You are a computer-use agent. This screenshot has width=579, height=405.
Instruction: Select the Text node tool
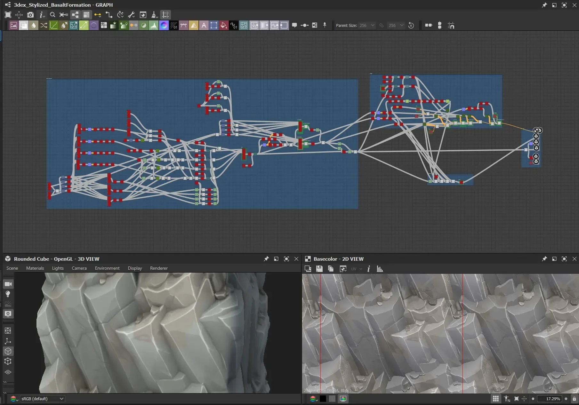pos(204,25)
